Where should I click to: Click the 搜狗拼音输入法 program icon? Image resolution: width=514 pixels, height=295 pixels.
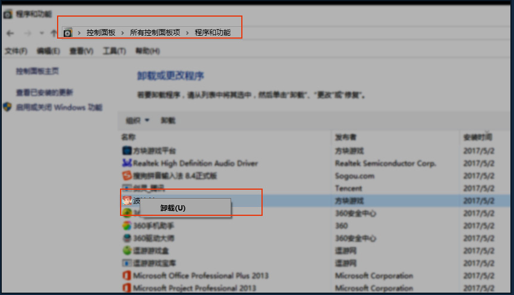[x=127, y=175]
